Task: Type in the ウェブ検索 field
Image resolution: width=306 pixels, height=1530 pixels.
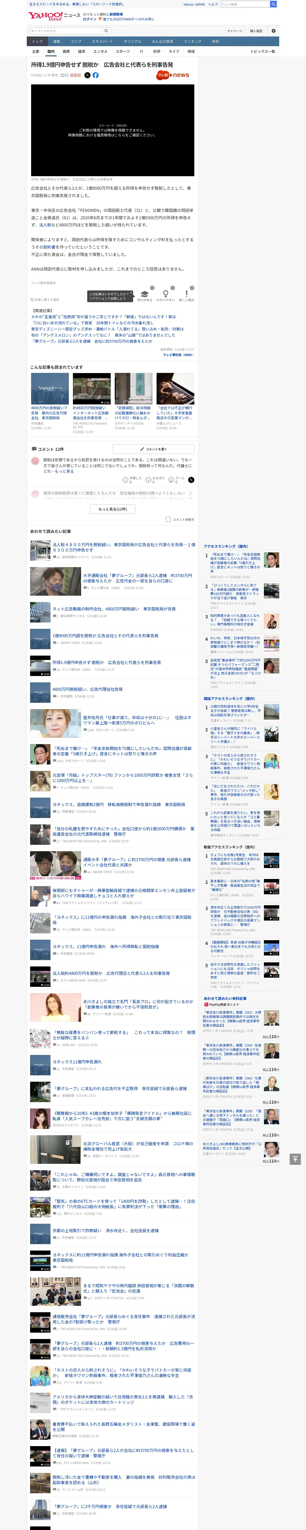Action: coord(245,4)
